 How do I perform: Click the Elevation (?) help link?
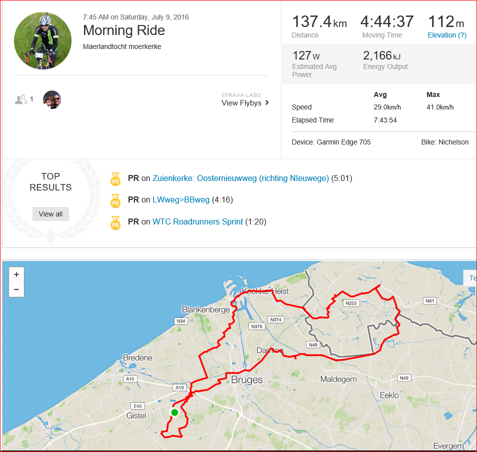pos(447,35)
